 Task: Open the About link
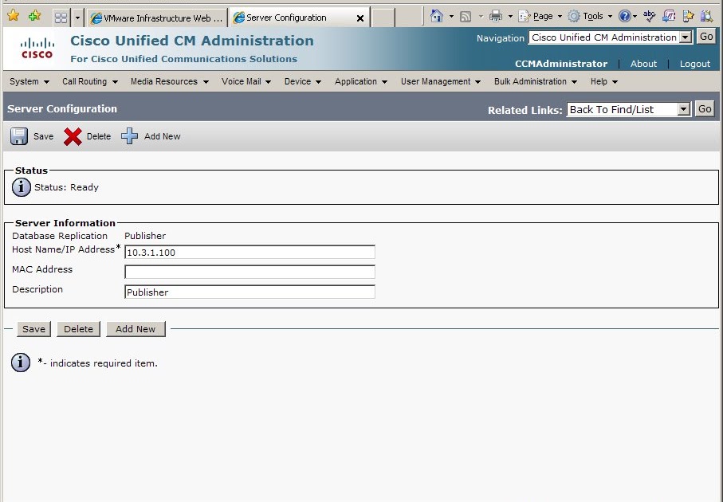(x=643, y=64)
